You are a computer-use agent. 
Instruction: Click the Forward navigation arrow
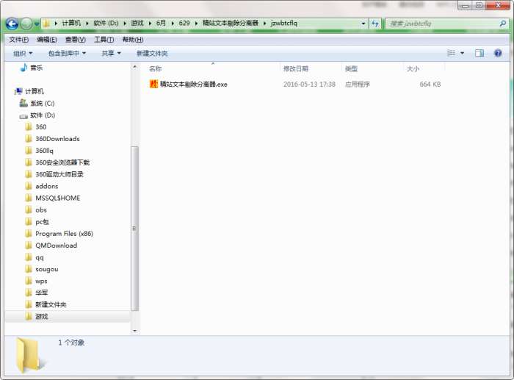[26, 24]
